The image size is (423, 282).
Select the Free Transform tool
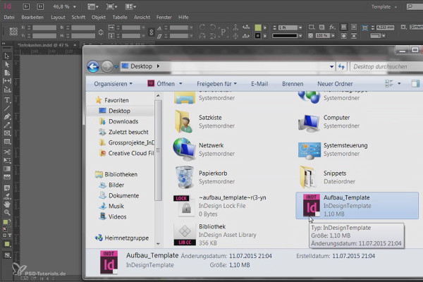point(7,160)
